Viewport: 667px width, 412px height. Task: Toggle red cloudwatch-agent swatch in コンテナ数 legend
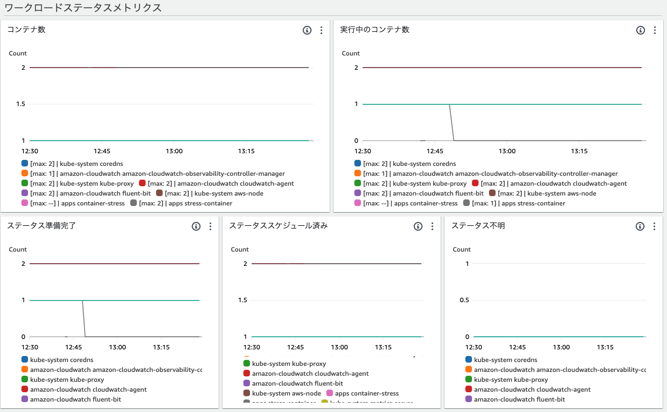142,183
